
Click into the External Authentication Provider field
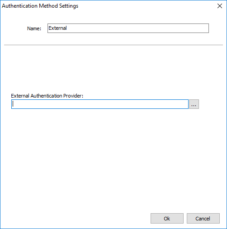100,104
